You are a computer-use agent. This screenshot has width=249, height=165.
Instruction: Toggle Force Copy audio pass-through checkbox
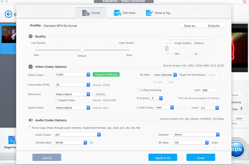(x=29, y=128)
